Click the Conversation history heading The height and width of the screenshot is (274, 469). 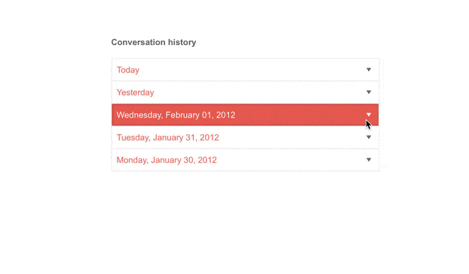[153, 43]
